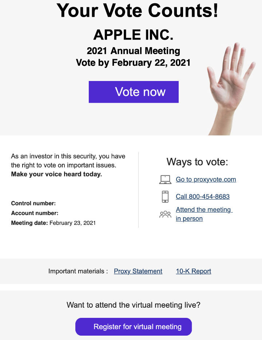The height and width of the screenshot is (340, 262).
Task: Click the Important materials label
Action: [78, 271]
